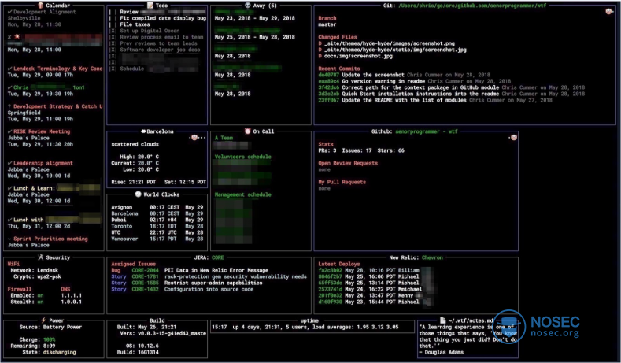The height and width of the screenshot is (363, 621).
Task: Select the Vancouver row in World Clocks
Action: (157, 239)
